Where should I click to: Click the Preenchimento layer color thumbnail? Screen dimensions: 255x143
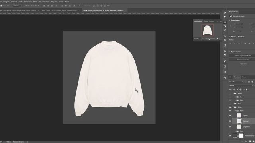[x=235, y=136]
